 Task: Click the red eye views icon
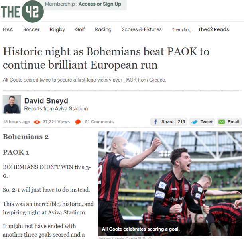point(37,122)
